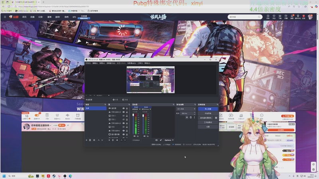Open OBS Tools menu (工具)
This screenshot has width=319, height=179.
[x=140, y=63]
